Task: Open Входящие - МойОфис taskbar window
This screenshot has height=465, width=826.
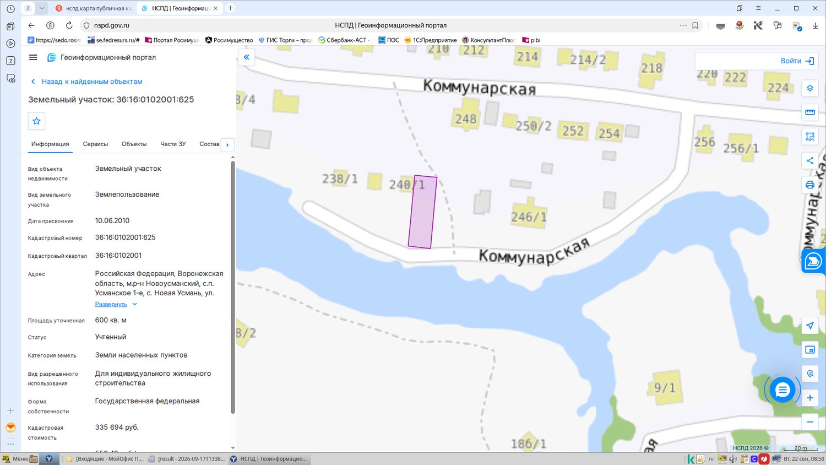Action: tap(105, 458)
